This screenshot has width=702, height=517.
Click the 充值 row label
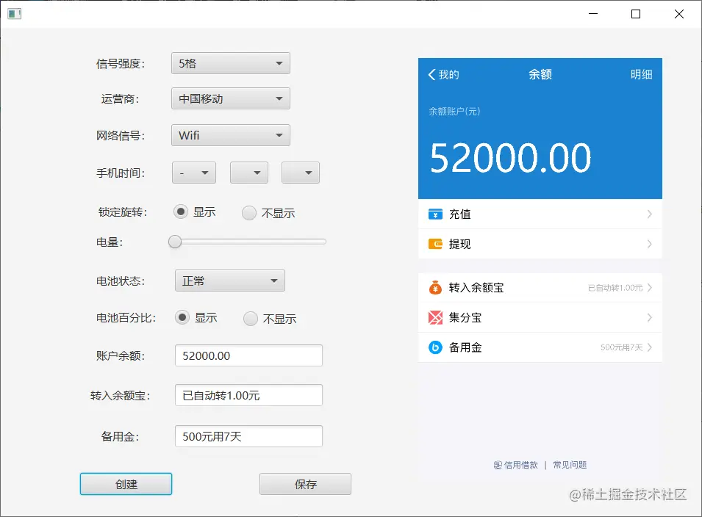click(460, 214)
